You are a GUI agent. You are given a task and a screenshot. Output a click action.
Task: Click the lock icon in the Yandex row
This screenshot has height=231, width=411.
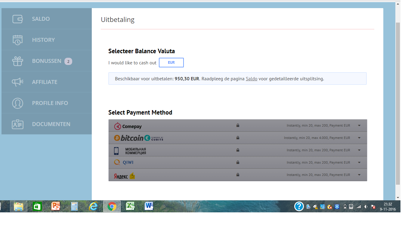click(238, 175)
